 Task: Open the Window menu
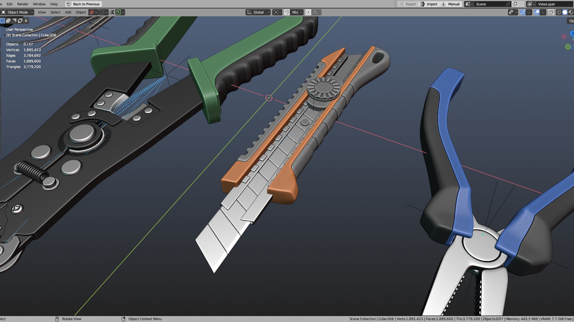tap(39, 4)
